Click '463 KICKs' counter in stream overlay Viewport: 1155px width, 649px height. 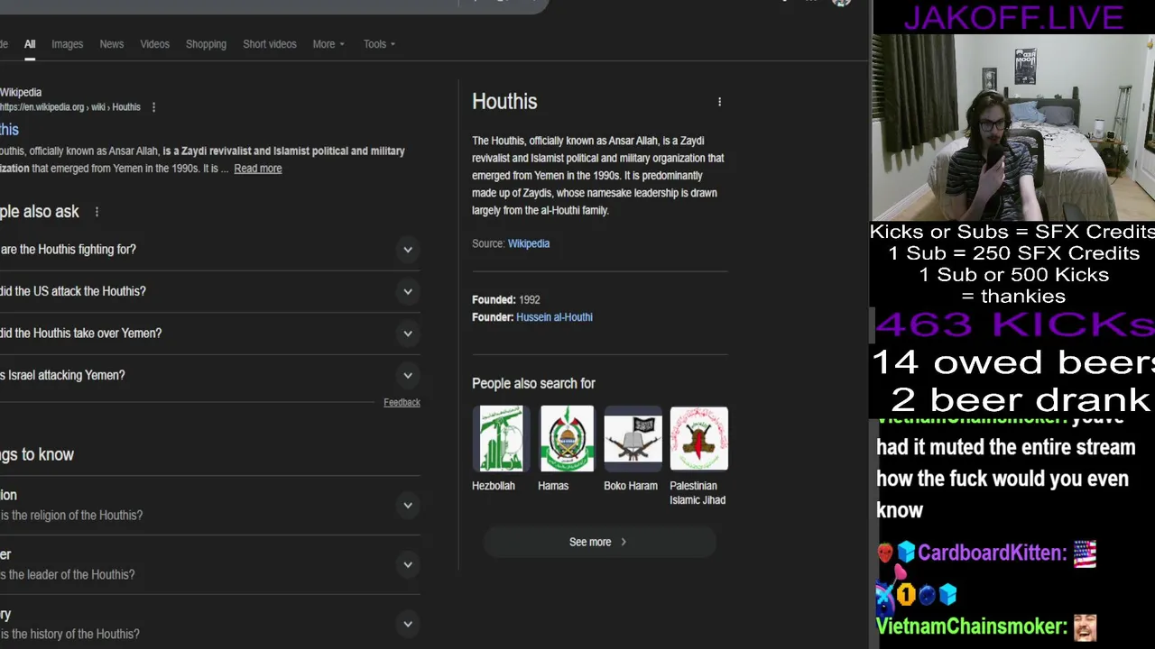(x=1015, y=325)
